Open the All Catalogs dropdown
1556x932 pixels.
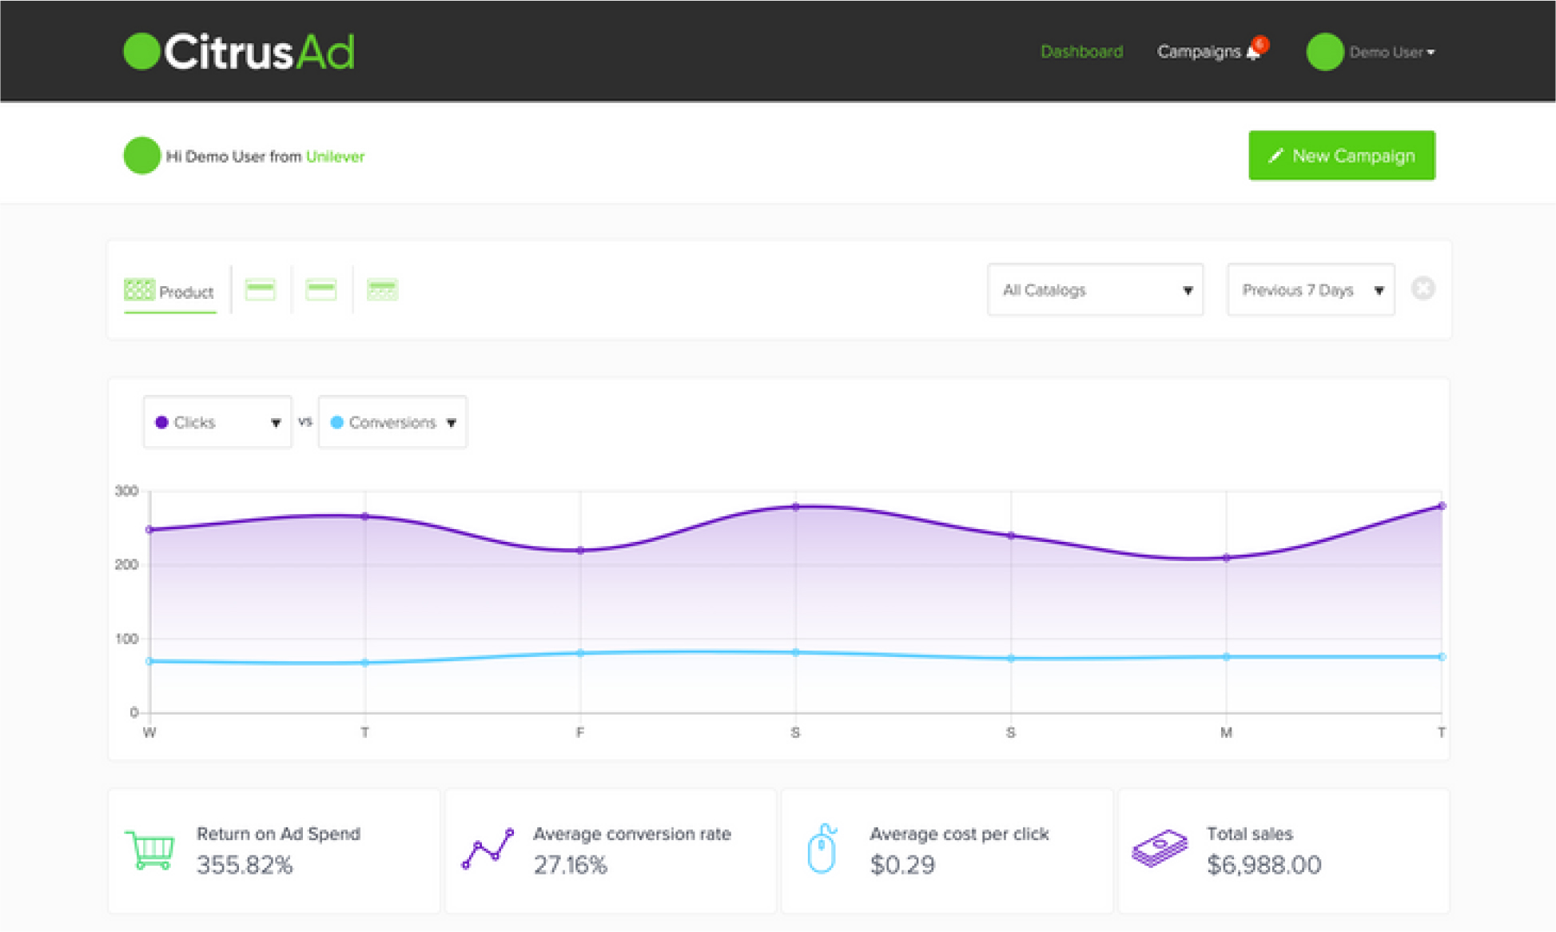point(1095,290)
